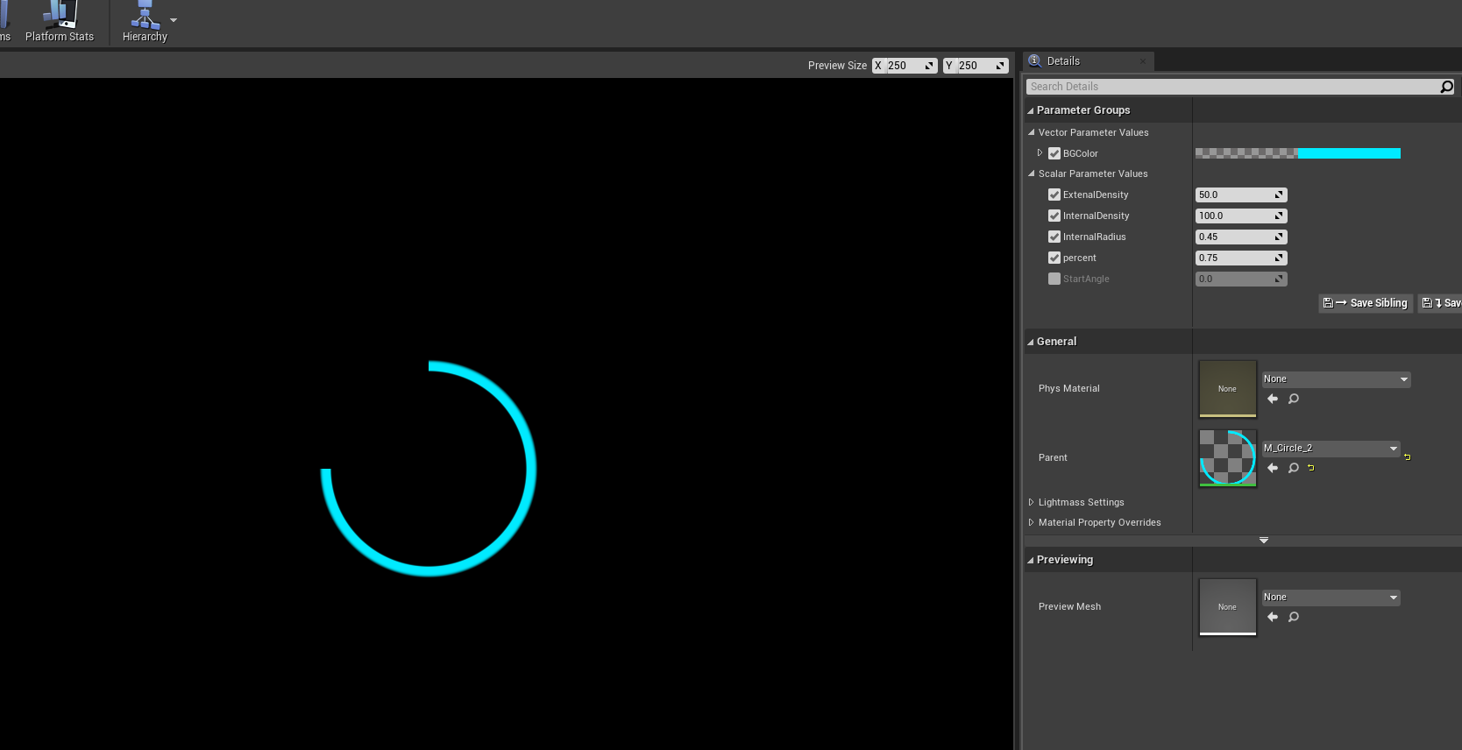Click yellow reset arrow next to Parent browse icon
1462x750 pixels.
(1311, 468)
